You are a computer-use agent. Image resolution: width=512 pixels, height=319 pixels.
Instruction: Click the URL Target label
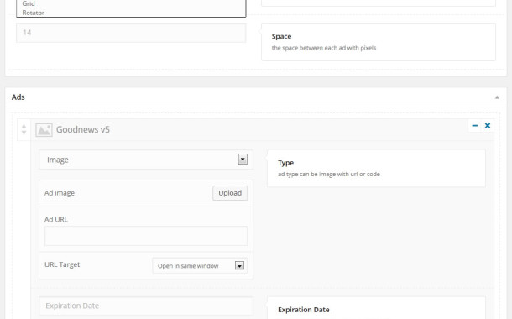(x=62, y=264)
